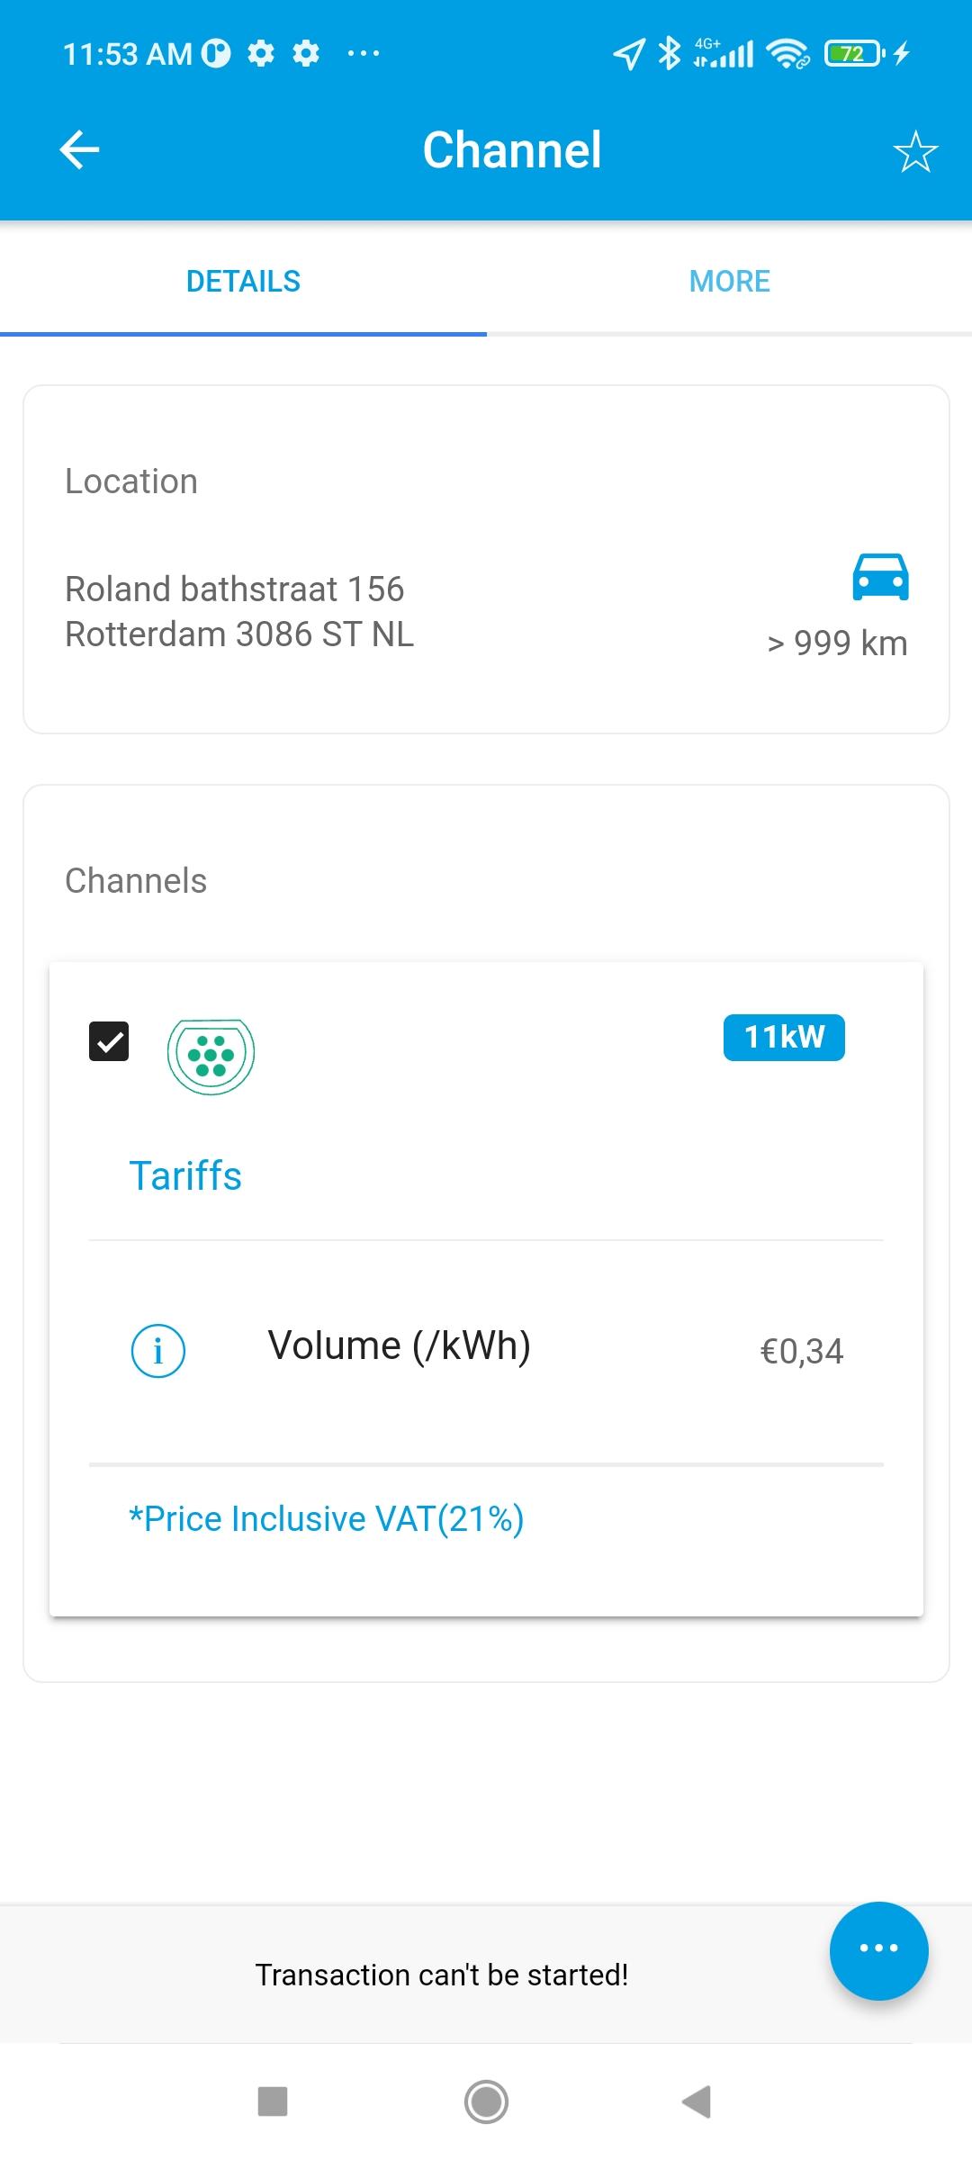This screenshot has width=972, height=2160.
Task: Tap Android back triangle button
Action: (697, 2101)
